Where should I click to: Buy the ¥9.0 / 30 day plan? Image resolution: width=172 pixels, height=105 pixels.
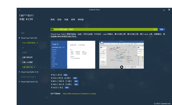pyautogui.click(x=65, y=75)
